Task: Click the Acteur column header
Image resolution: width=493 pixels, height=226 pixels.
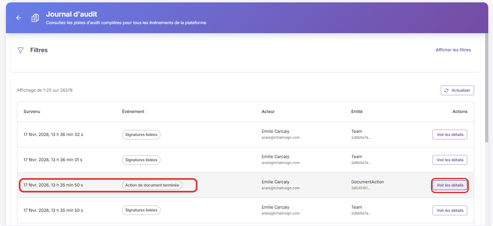Action: [x=268, y=111]
